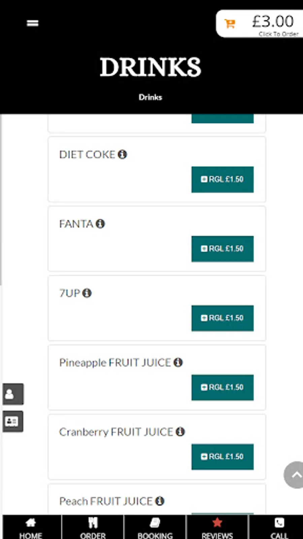Add regular 7UP to basket
Screen dimensions: 303x539
point(223,318)
